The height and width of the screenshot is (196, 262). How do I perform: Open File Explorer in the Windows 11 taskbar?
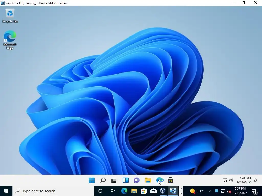point(148,180)
